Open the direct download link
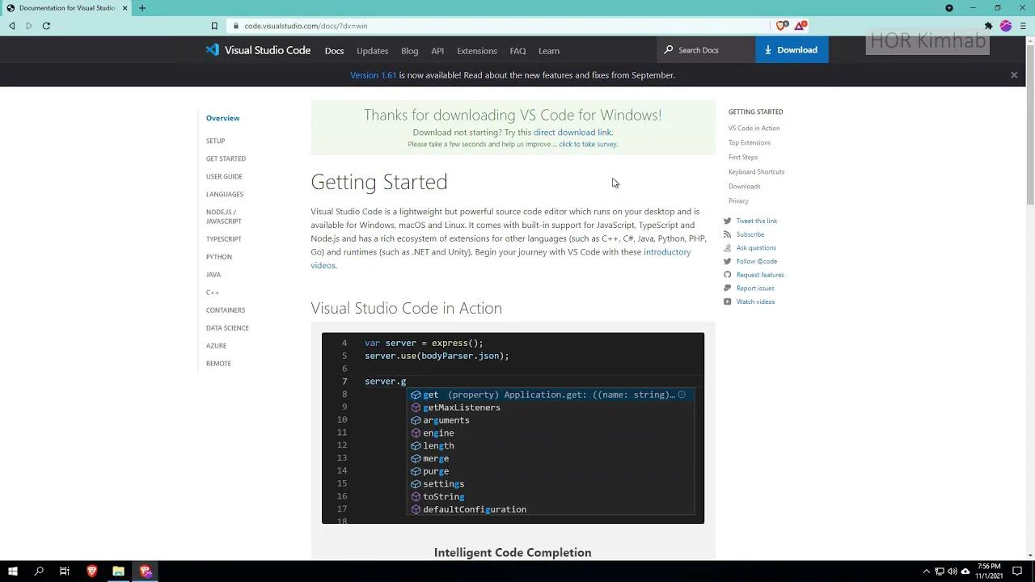The image size is (1035, 582). (572, 132)
